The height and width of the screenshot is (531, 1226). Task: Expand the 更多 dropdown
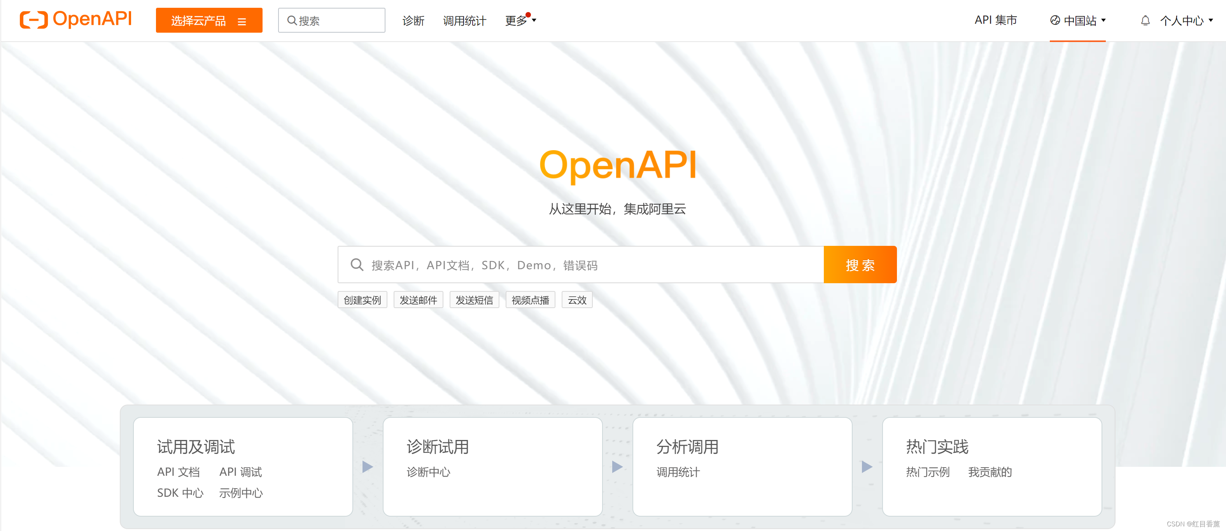point(520,21)
